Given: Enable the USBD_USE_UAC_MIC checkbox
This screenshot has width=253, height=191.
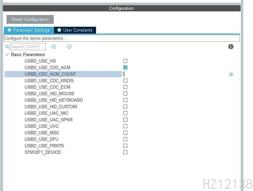Looking at the screenshot, I should click(125, 113).
